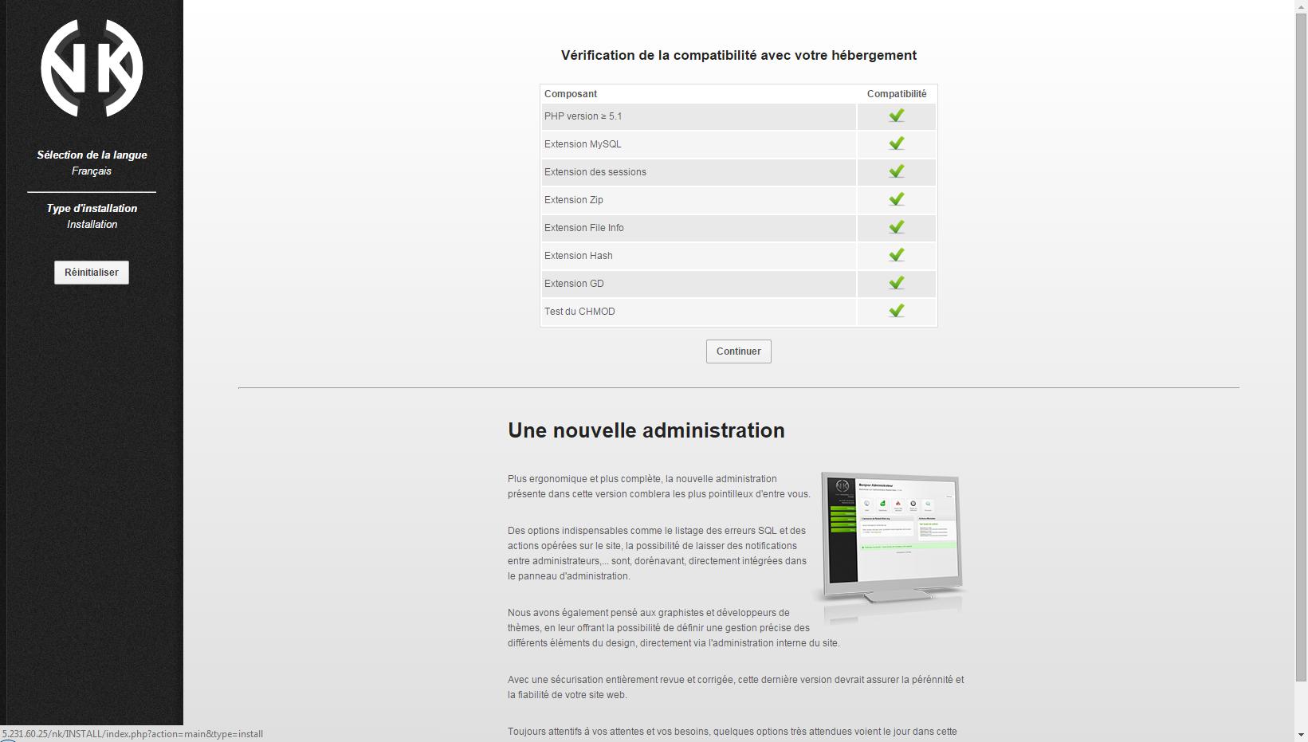
Task: Click the Compatibilité column header
Action: 897,94
